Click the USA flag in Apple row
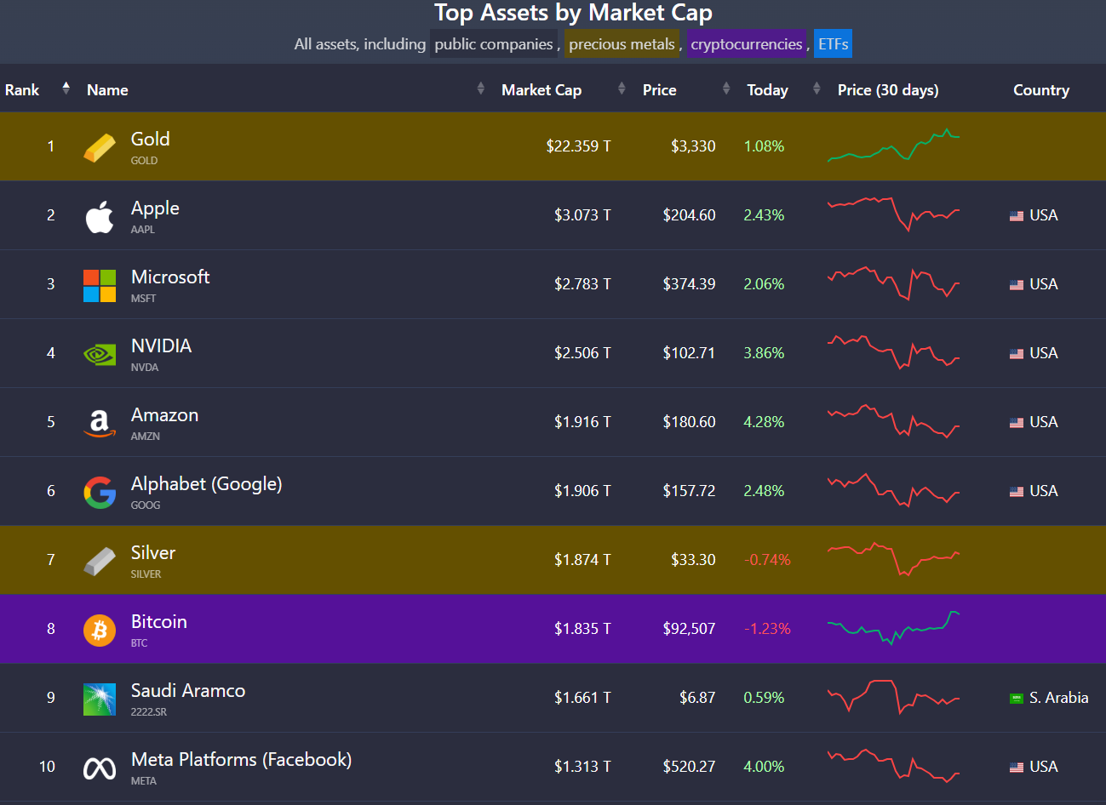 click(1017, 216)
